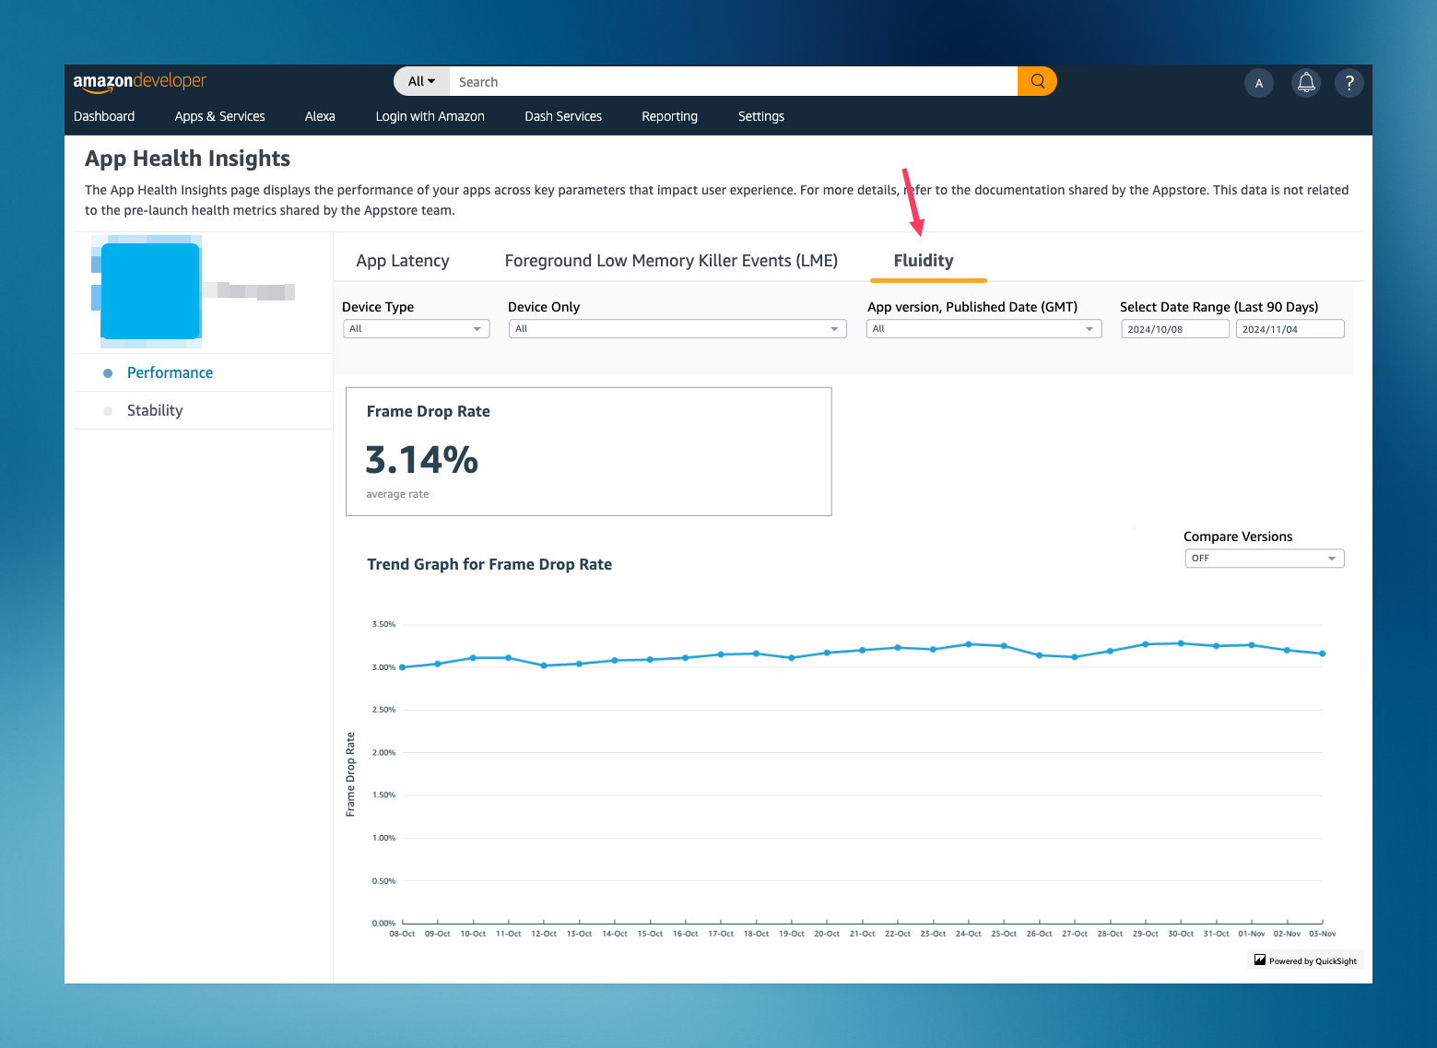Viewport: 1437px width, 1048px height.
Task: Select the Performance radio button
Action: pyautogui.click(x=109, y=372)
